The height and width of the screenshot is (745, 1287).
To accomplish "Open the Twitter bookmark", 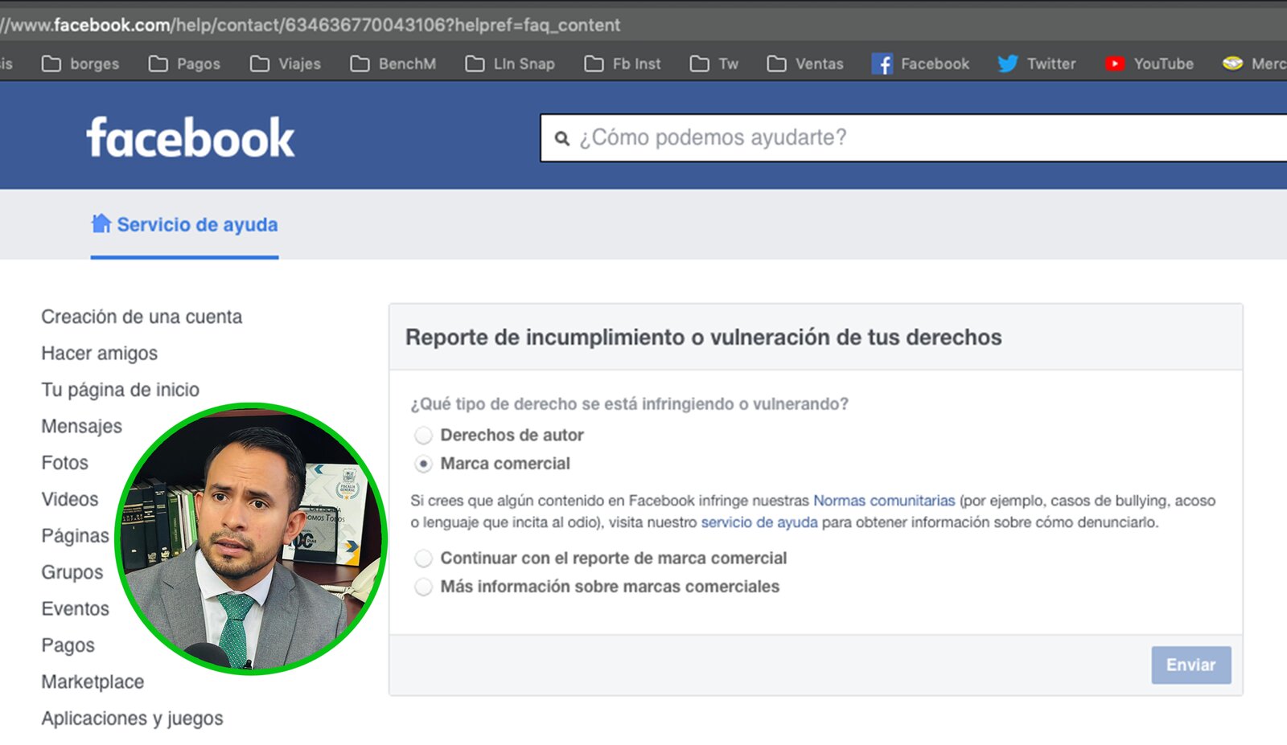I will click(1036, 64).
